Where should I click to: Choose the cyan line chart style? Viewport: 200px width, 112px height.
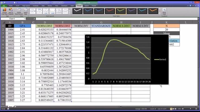tap(142, 11)
